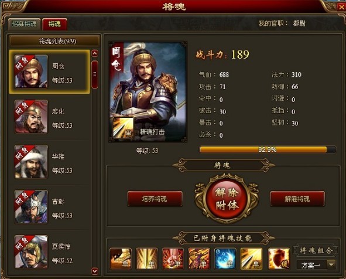The image size is (346, 279).
Task: Click the 解雇将魂 button
Action: pos(297,199)
